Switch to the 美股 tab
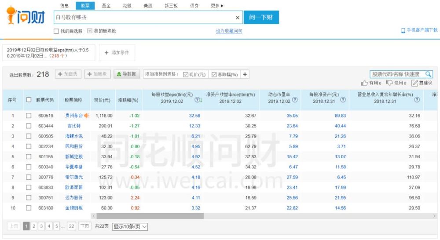Viewport: 440px width, 240px height. click(148, 6)
